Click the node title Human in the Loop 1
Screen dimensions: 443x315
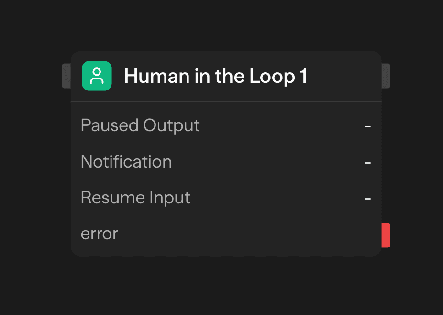point(216,76)
